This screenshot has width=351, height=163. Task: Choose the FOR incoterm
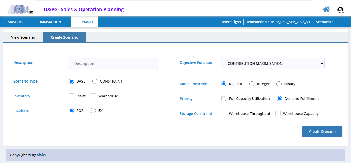point(71,111)
